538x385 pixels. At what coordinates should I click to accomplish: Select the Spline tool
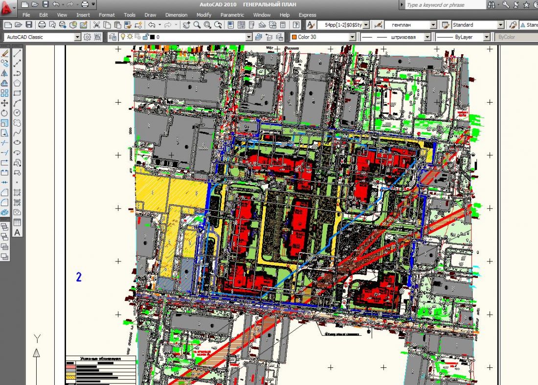(17, 133)
